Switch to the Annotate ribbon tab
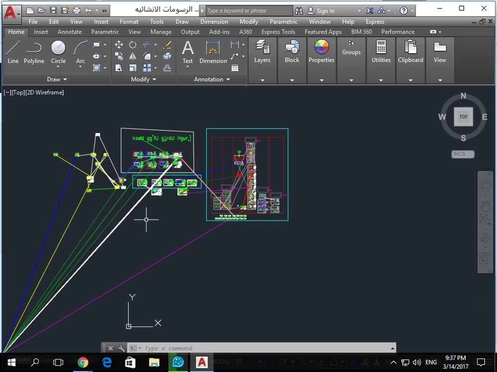The width and height of the screenshot is (497, 372). coord(70,32)
